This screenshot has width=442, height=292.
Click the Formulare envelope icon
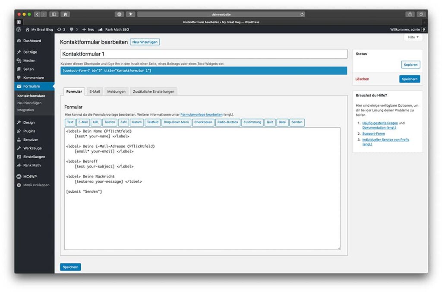[19, 86]
